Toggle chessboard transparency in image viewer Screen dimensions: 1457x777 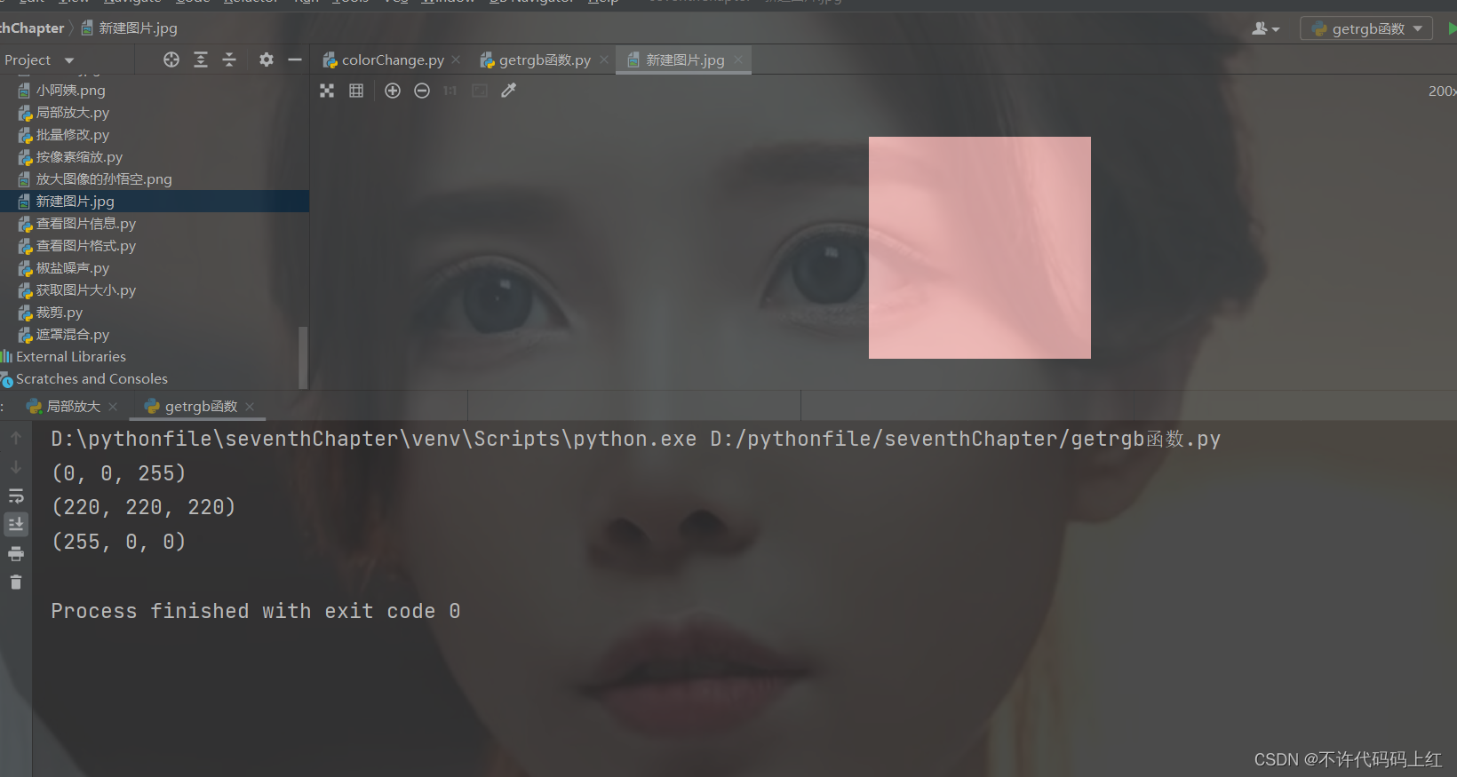pos(327,91)
